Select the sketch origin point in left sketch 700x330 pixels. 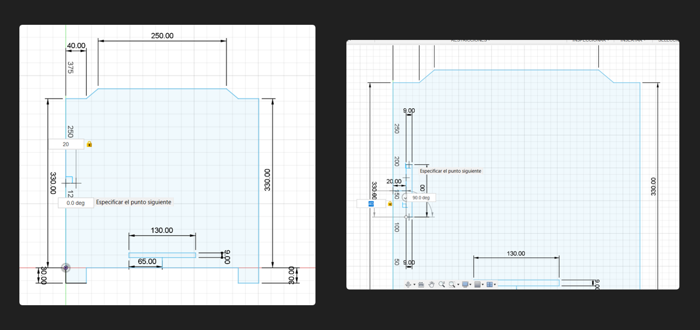[x=66, y=268]
